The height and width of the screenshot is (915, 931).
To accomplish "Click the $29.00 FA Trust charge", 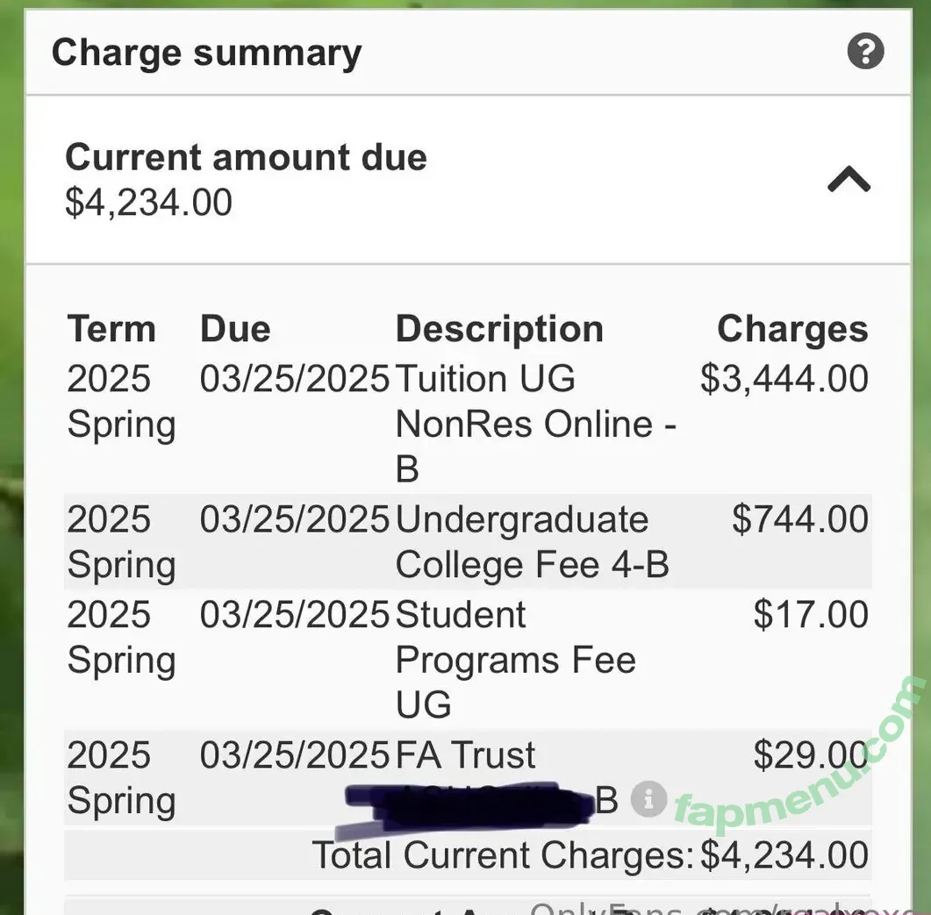I will (x=811, y=754).
